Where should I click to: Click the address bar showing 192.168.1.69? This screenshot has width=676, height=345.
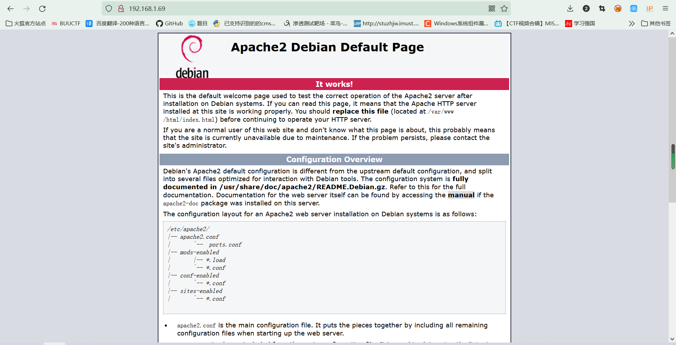pyautogui.click(x=306, y=8)
